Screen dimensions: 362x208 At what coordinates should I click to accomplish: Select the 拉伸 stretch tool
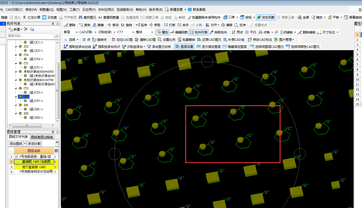tap(240, 25)
